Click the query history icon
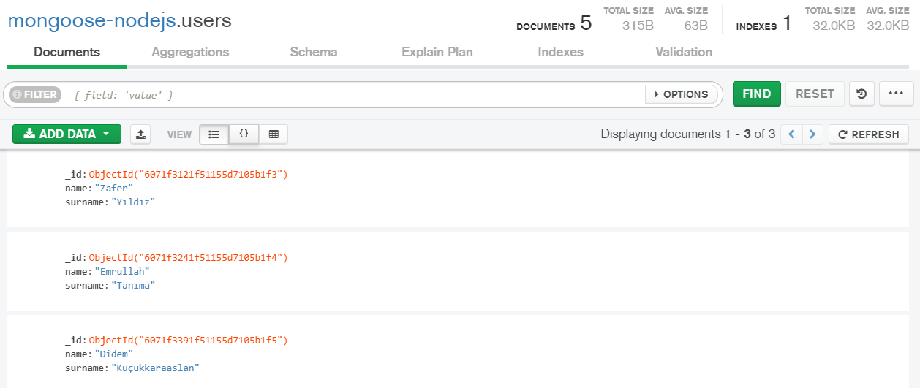The image size is (920, 388). pos(861,94)
